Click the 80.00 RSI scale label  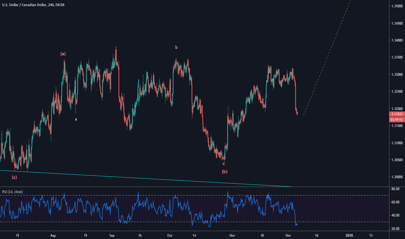tap(395, 189)
